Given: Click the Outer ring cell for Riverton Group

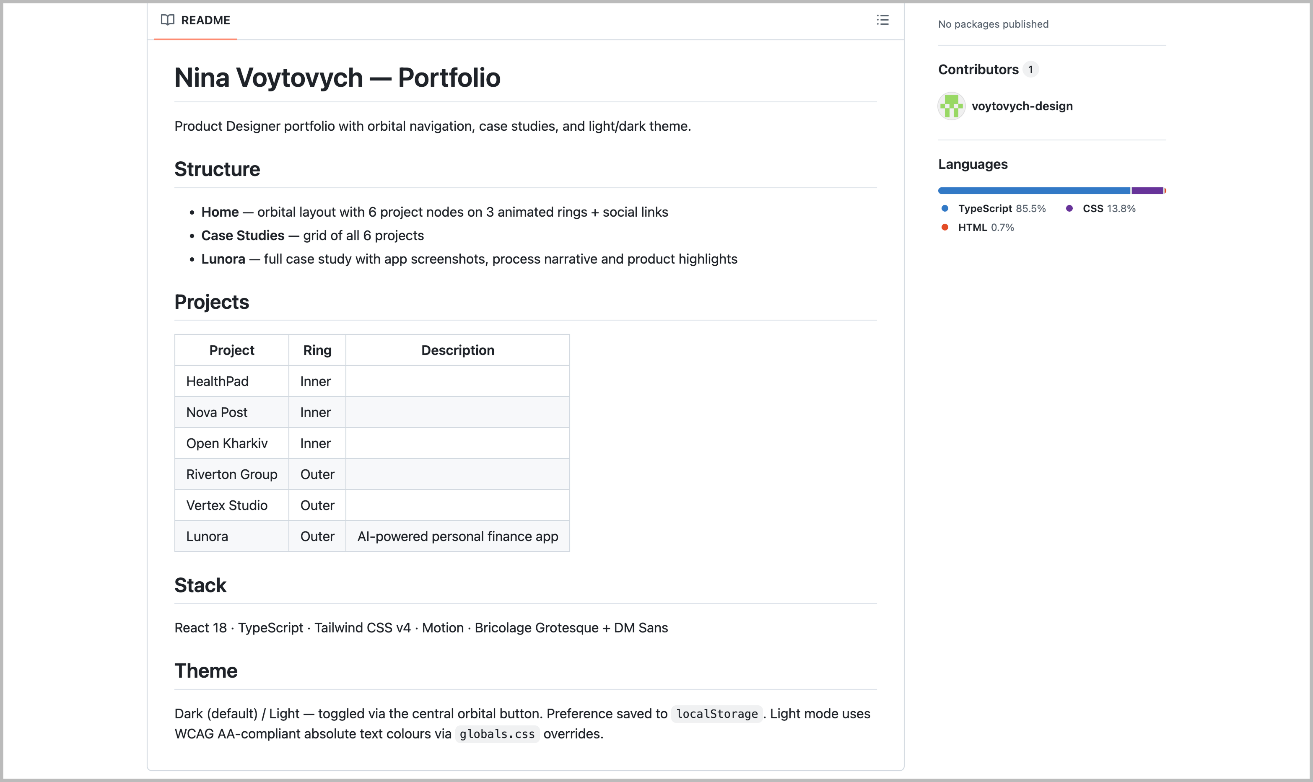Looking at the screenshot, I should point(317,475).
